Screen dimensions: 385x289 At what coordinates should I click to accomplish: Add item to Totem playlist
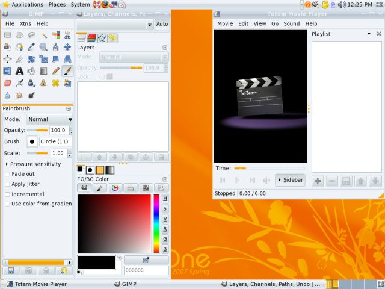click(x=318, y=181)
